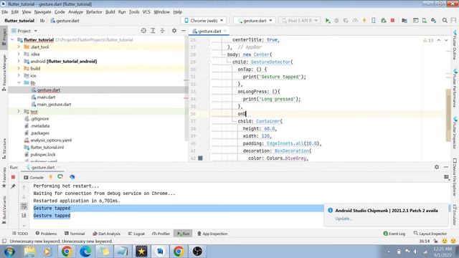Click the blueGrey color gutter swatch
This screenshot has height=258, width=459.
(200, 158)
